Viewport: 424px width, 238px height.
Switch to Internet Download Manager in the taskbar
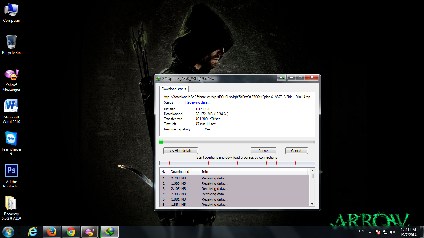110,232
